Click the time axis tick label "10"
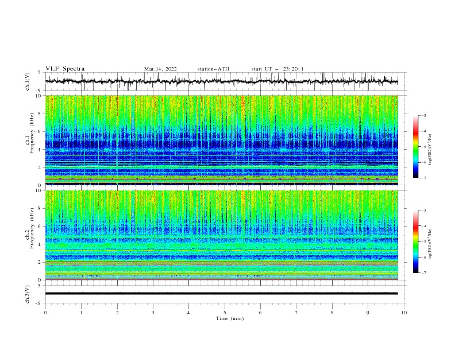 [404, 313]
